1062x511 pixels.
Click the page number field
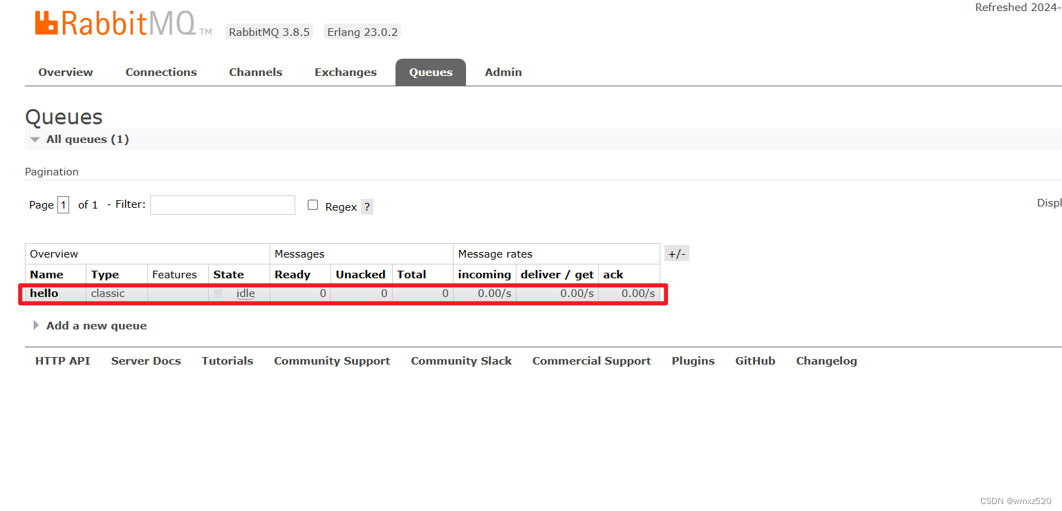tap(63, 205)
